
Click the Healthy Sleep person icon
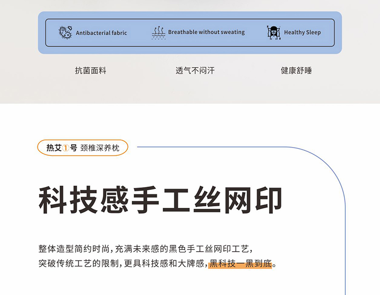[x=273, y=32]
